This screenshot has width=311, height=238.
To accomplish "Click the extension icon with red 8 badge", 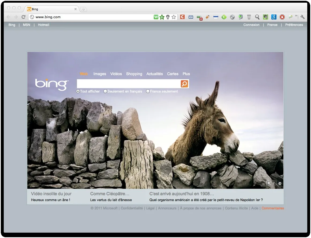I will pyautogui.click(x=199, y=18).
